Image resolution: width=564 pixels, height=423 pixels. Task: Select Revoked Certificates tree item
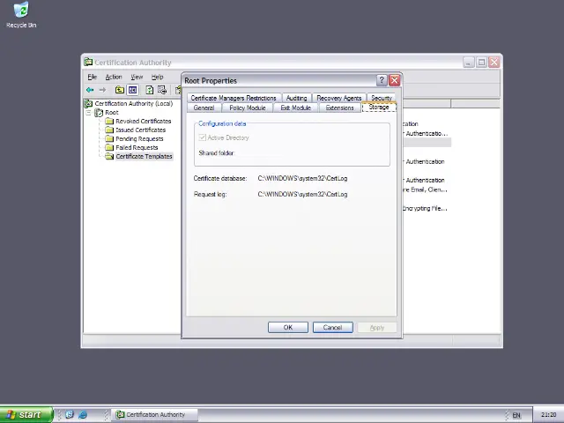[x=143, y=122]
